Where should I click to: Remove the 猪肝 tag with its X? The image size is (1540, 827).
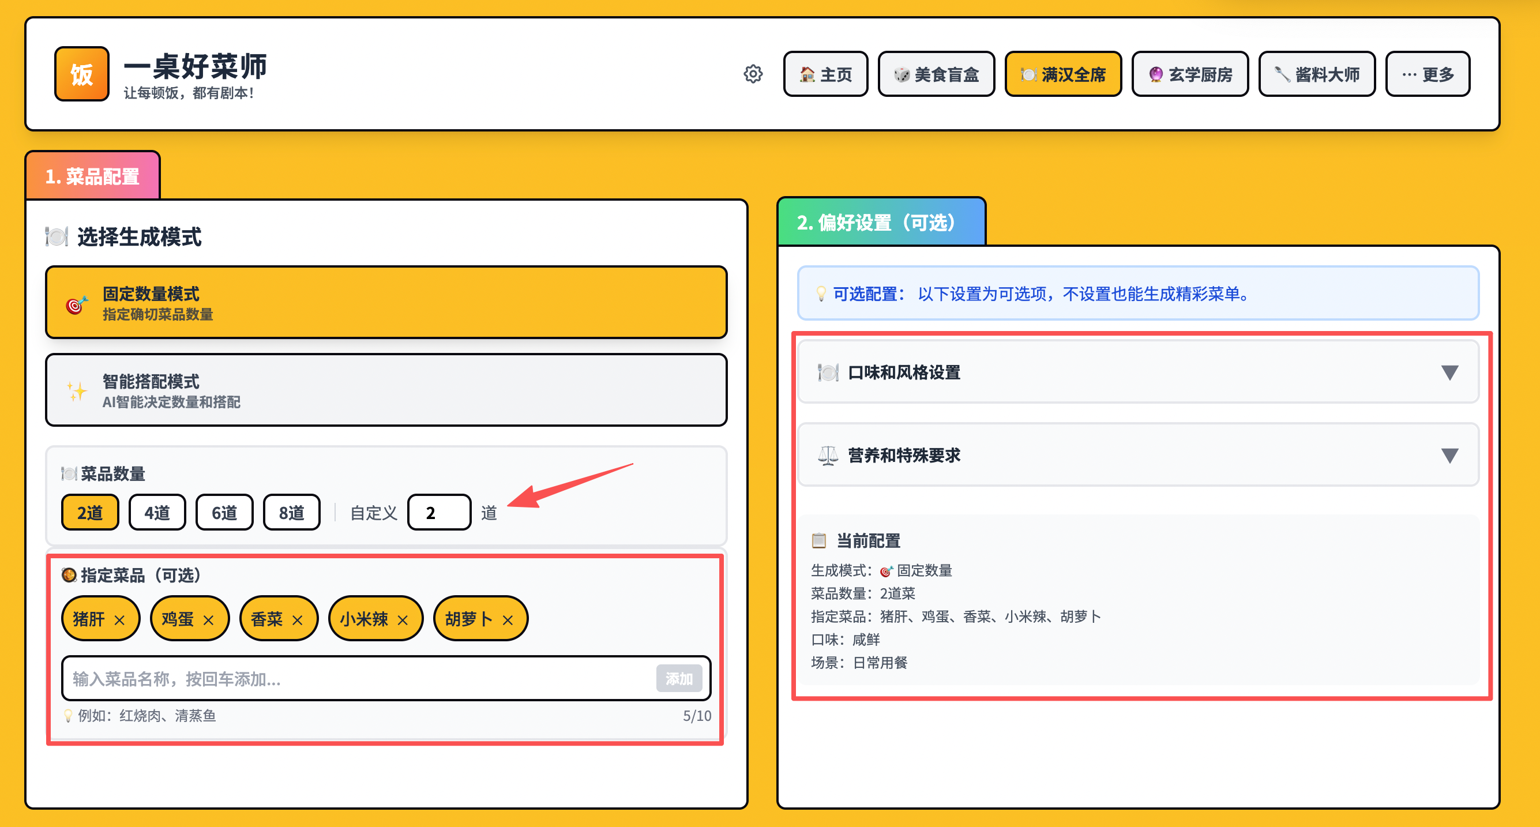coord(119,621)
